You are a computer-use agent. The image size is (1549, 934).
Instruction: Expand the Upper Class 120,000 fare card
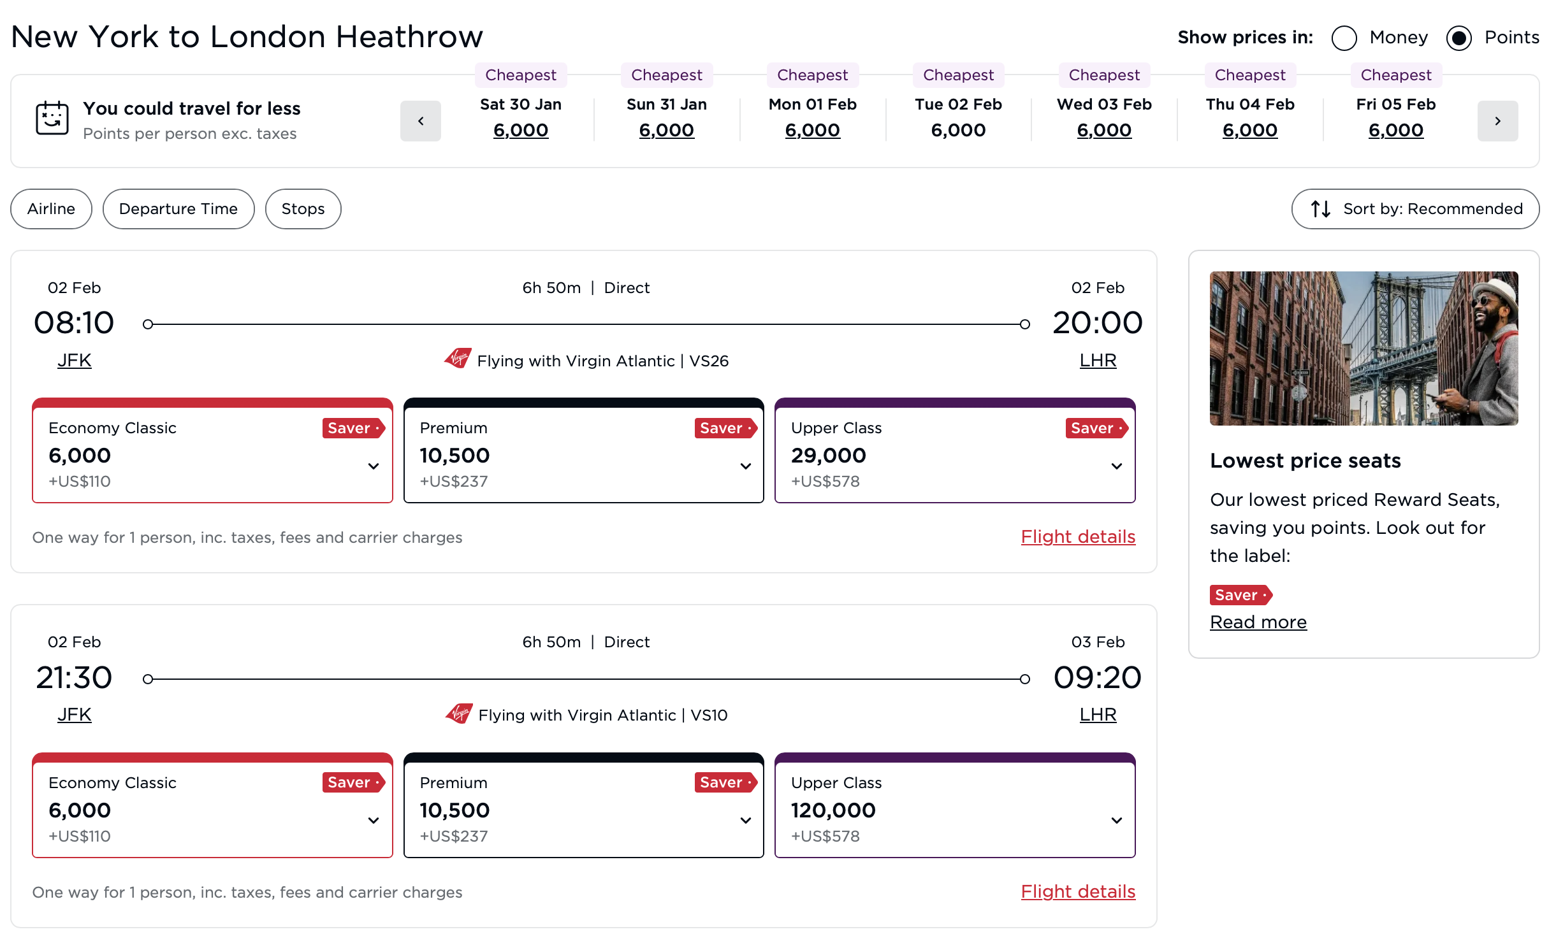coord(1117,821)
